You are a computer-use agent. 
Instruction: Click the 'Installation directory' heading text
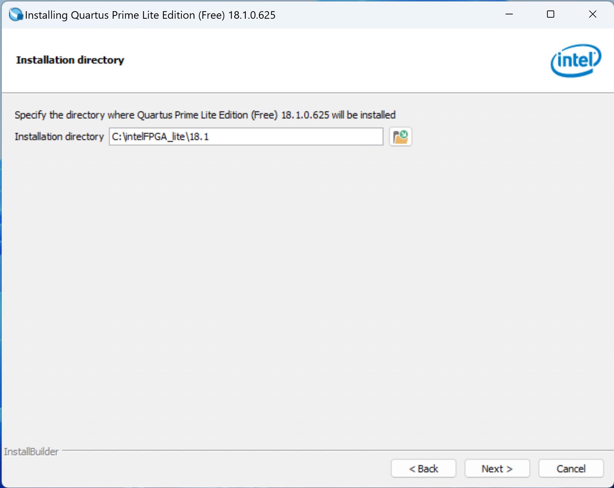70,60
